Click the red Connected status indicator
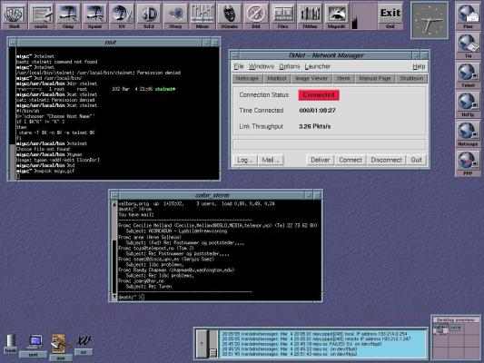The image size is (484, 363). (x=319, y=95)
